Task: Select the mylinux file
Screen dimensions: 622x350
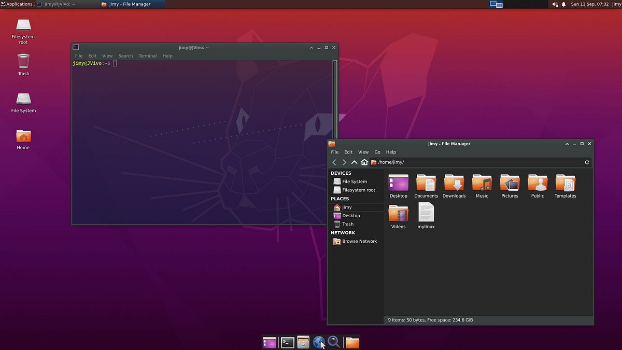Action: click(x=426, y=216)
